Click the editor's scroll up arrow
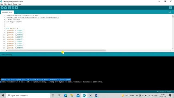This screenshot has width=174, height=98. pos(173,15)
